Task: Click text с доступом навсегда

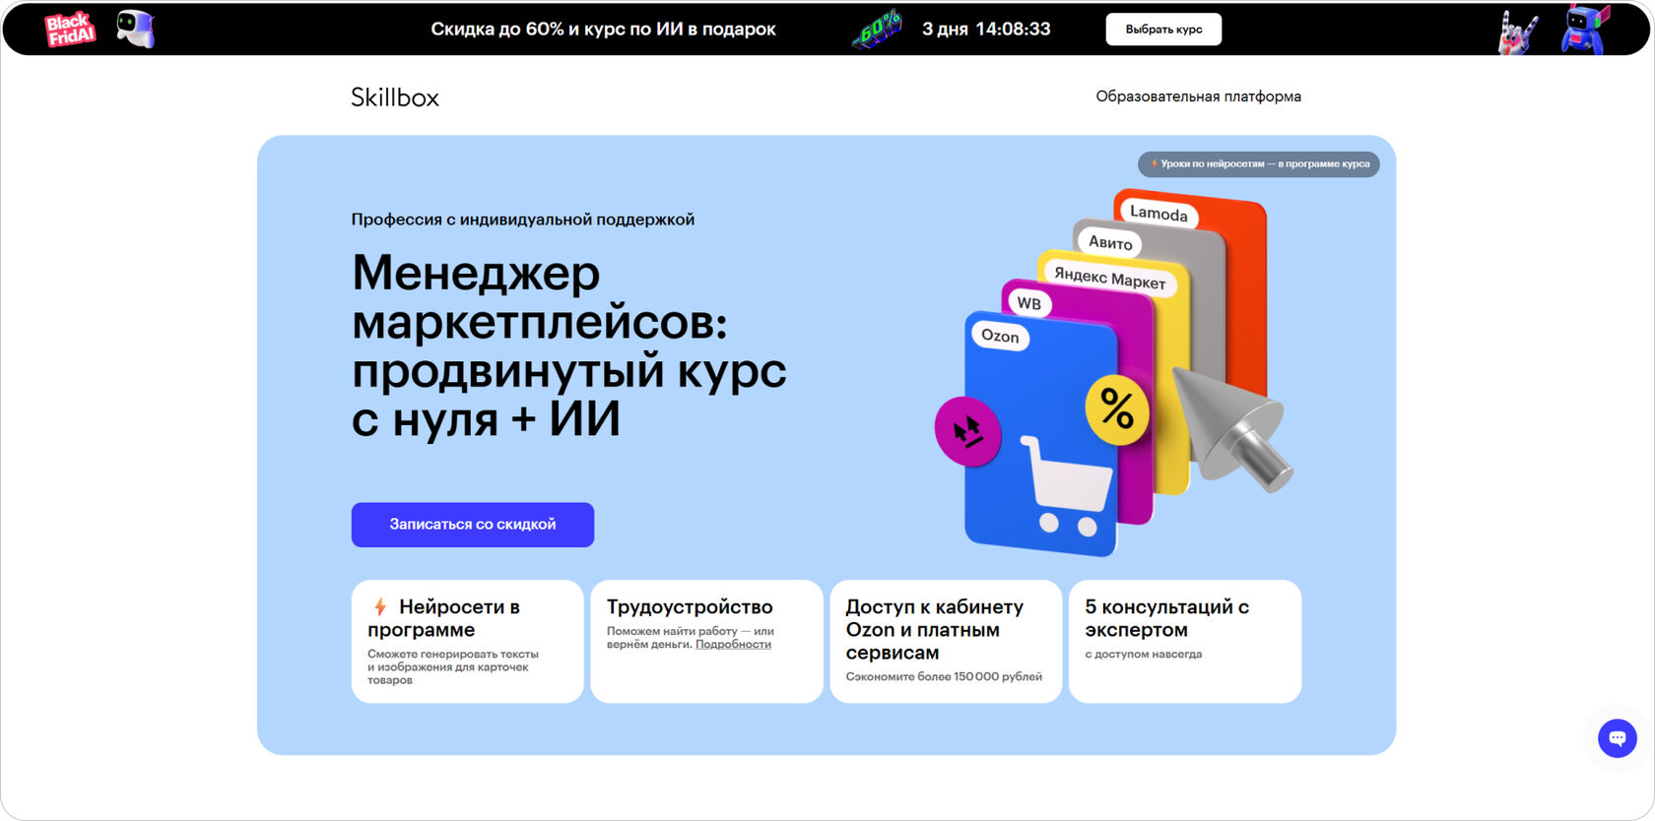Action: [x=1144, y=654]
